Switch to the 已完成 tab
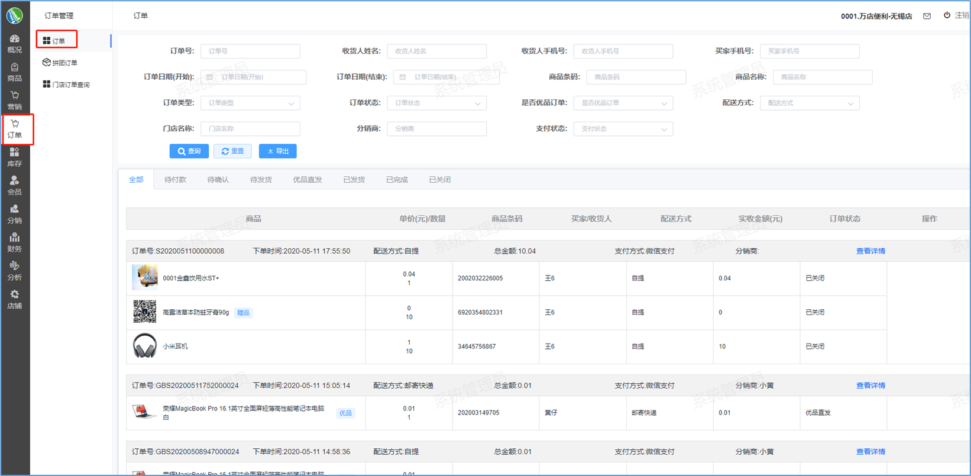The height and width of the screenshot is (476, 971). click(397, 180)
